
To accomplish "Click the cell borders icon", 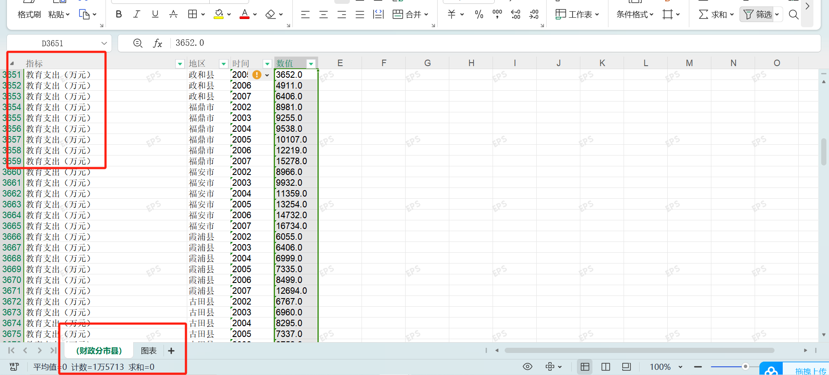I will pyautogui.click(x=192, y=14).
